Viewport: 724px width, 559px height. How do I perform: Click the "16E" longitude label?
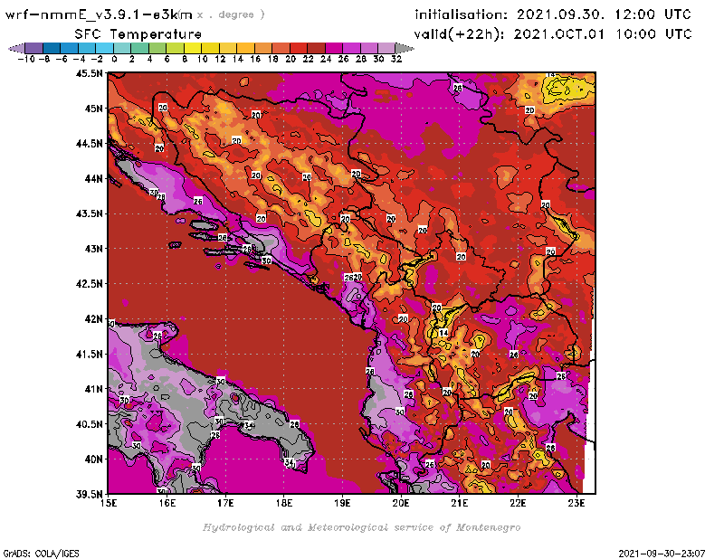(167, 503)
